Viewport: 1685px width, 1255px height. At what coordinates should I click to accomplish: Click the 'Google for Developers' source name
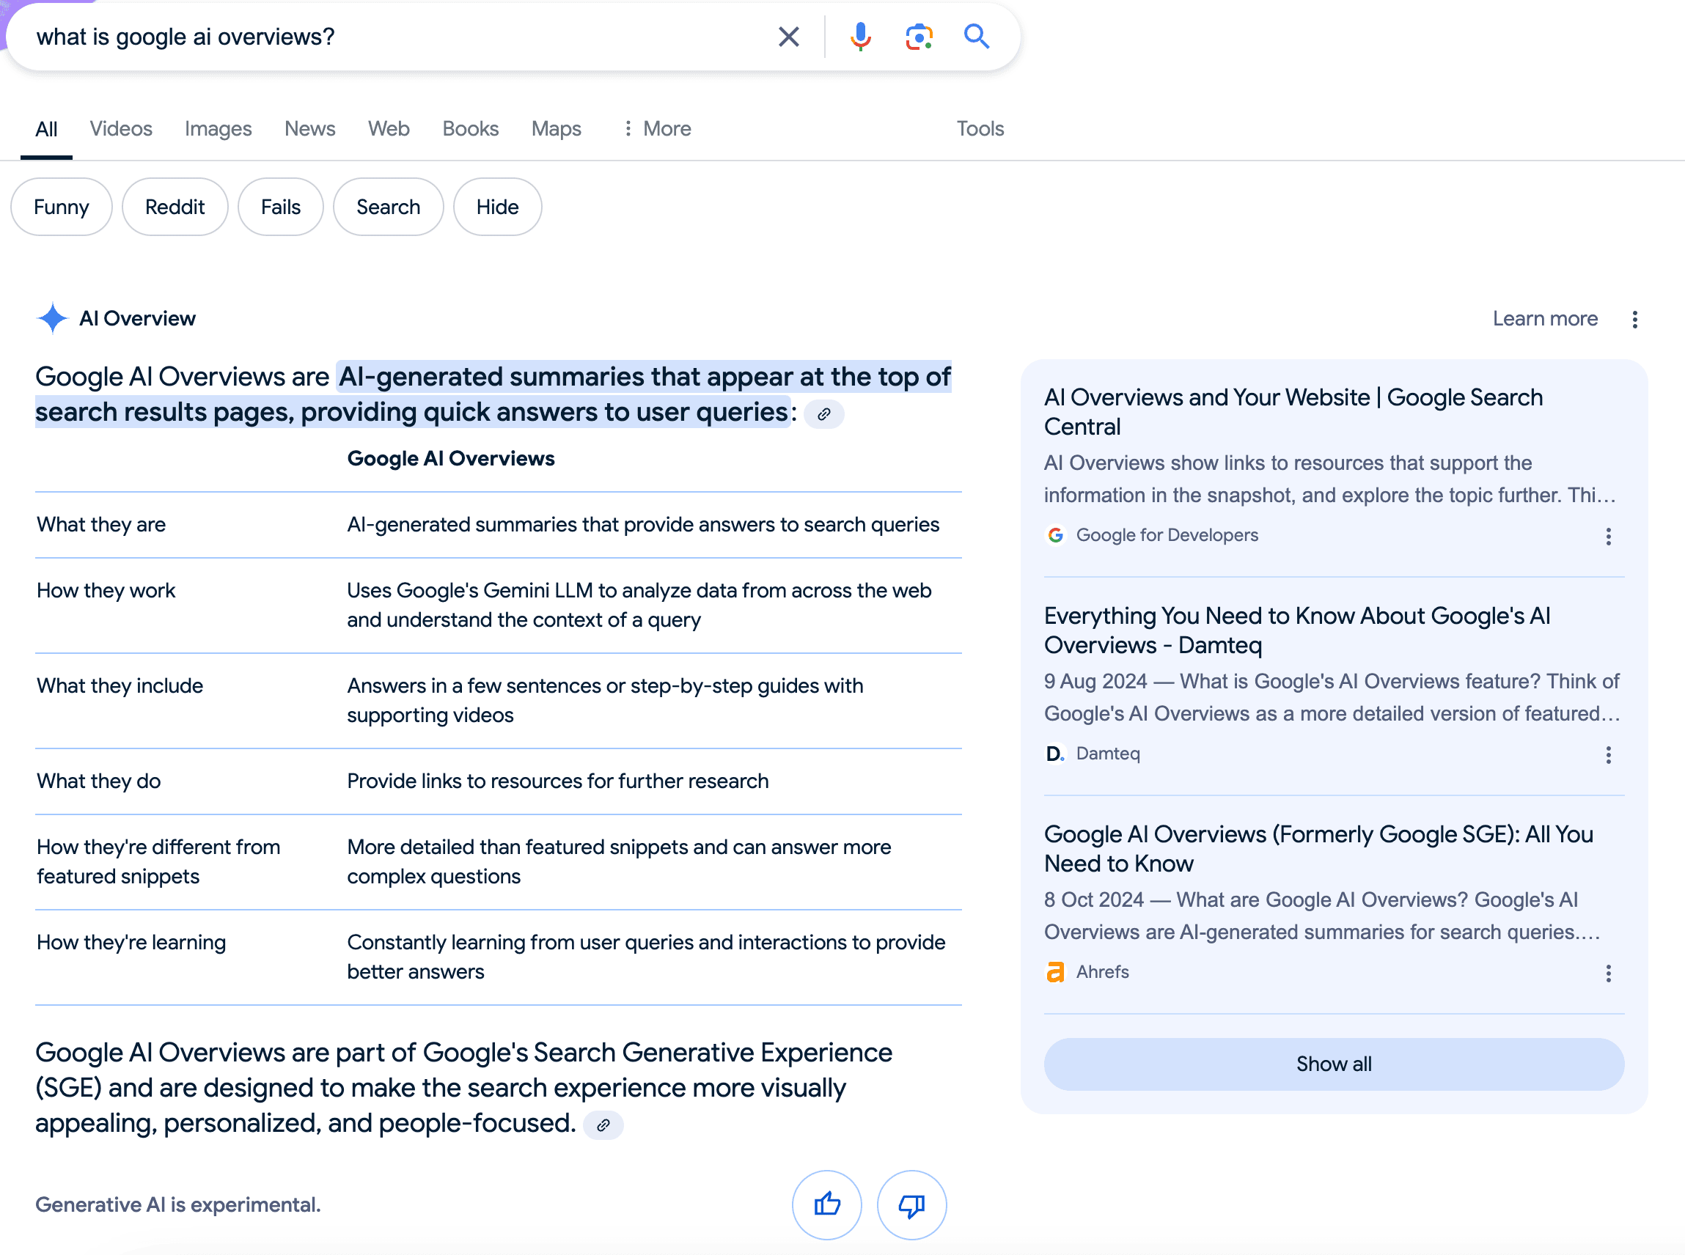pos(1167,536)
